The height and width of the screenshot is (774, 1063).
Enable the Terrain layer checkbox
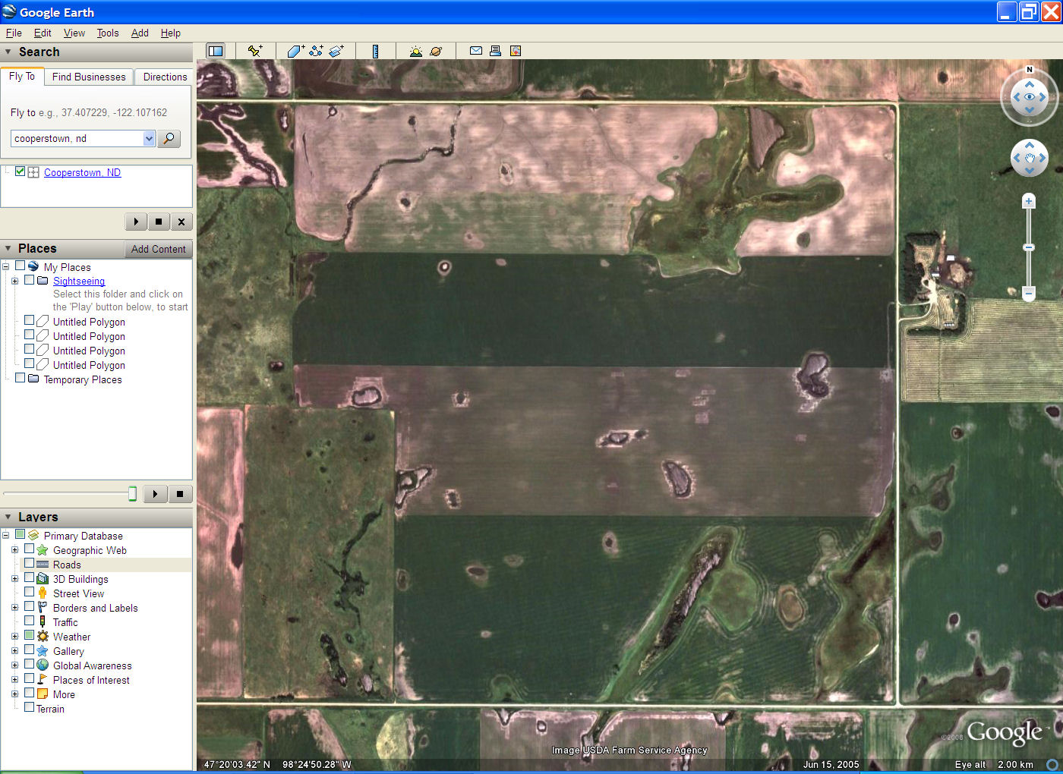pos(29,708)
